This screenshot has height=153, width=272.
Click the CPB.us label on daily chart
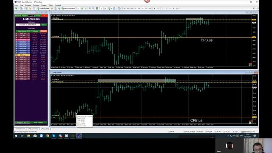point(196,120)
